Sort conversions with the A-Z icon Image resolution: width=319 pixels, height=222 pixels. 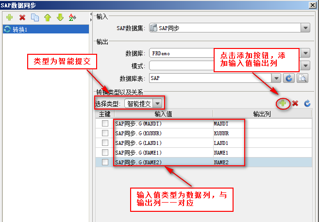coord(72,17)
